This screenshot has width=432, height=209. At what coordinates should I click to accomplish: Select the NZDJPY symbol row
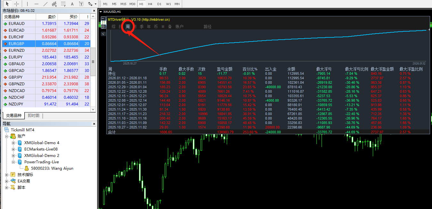pos(46,104)
